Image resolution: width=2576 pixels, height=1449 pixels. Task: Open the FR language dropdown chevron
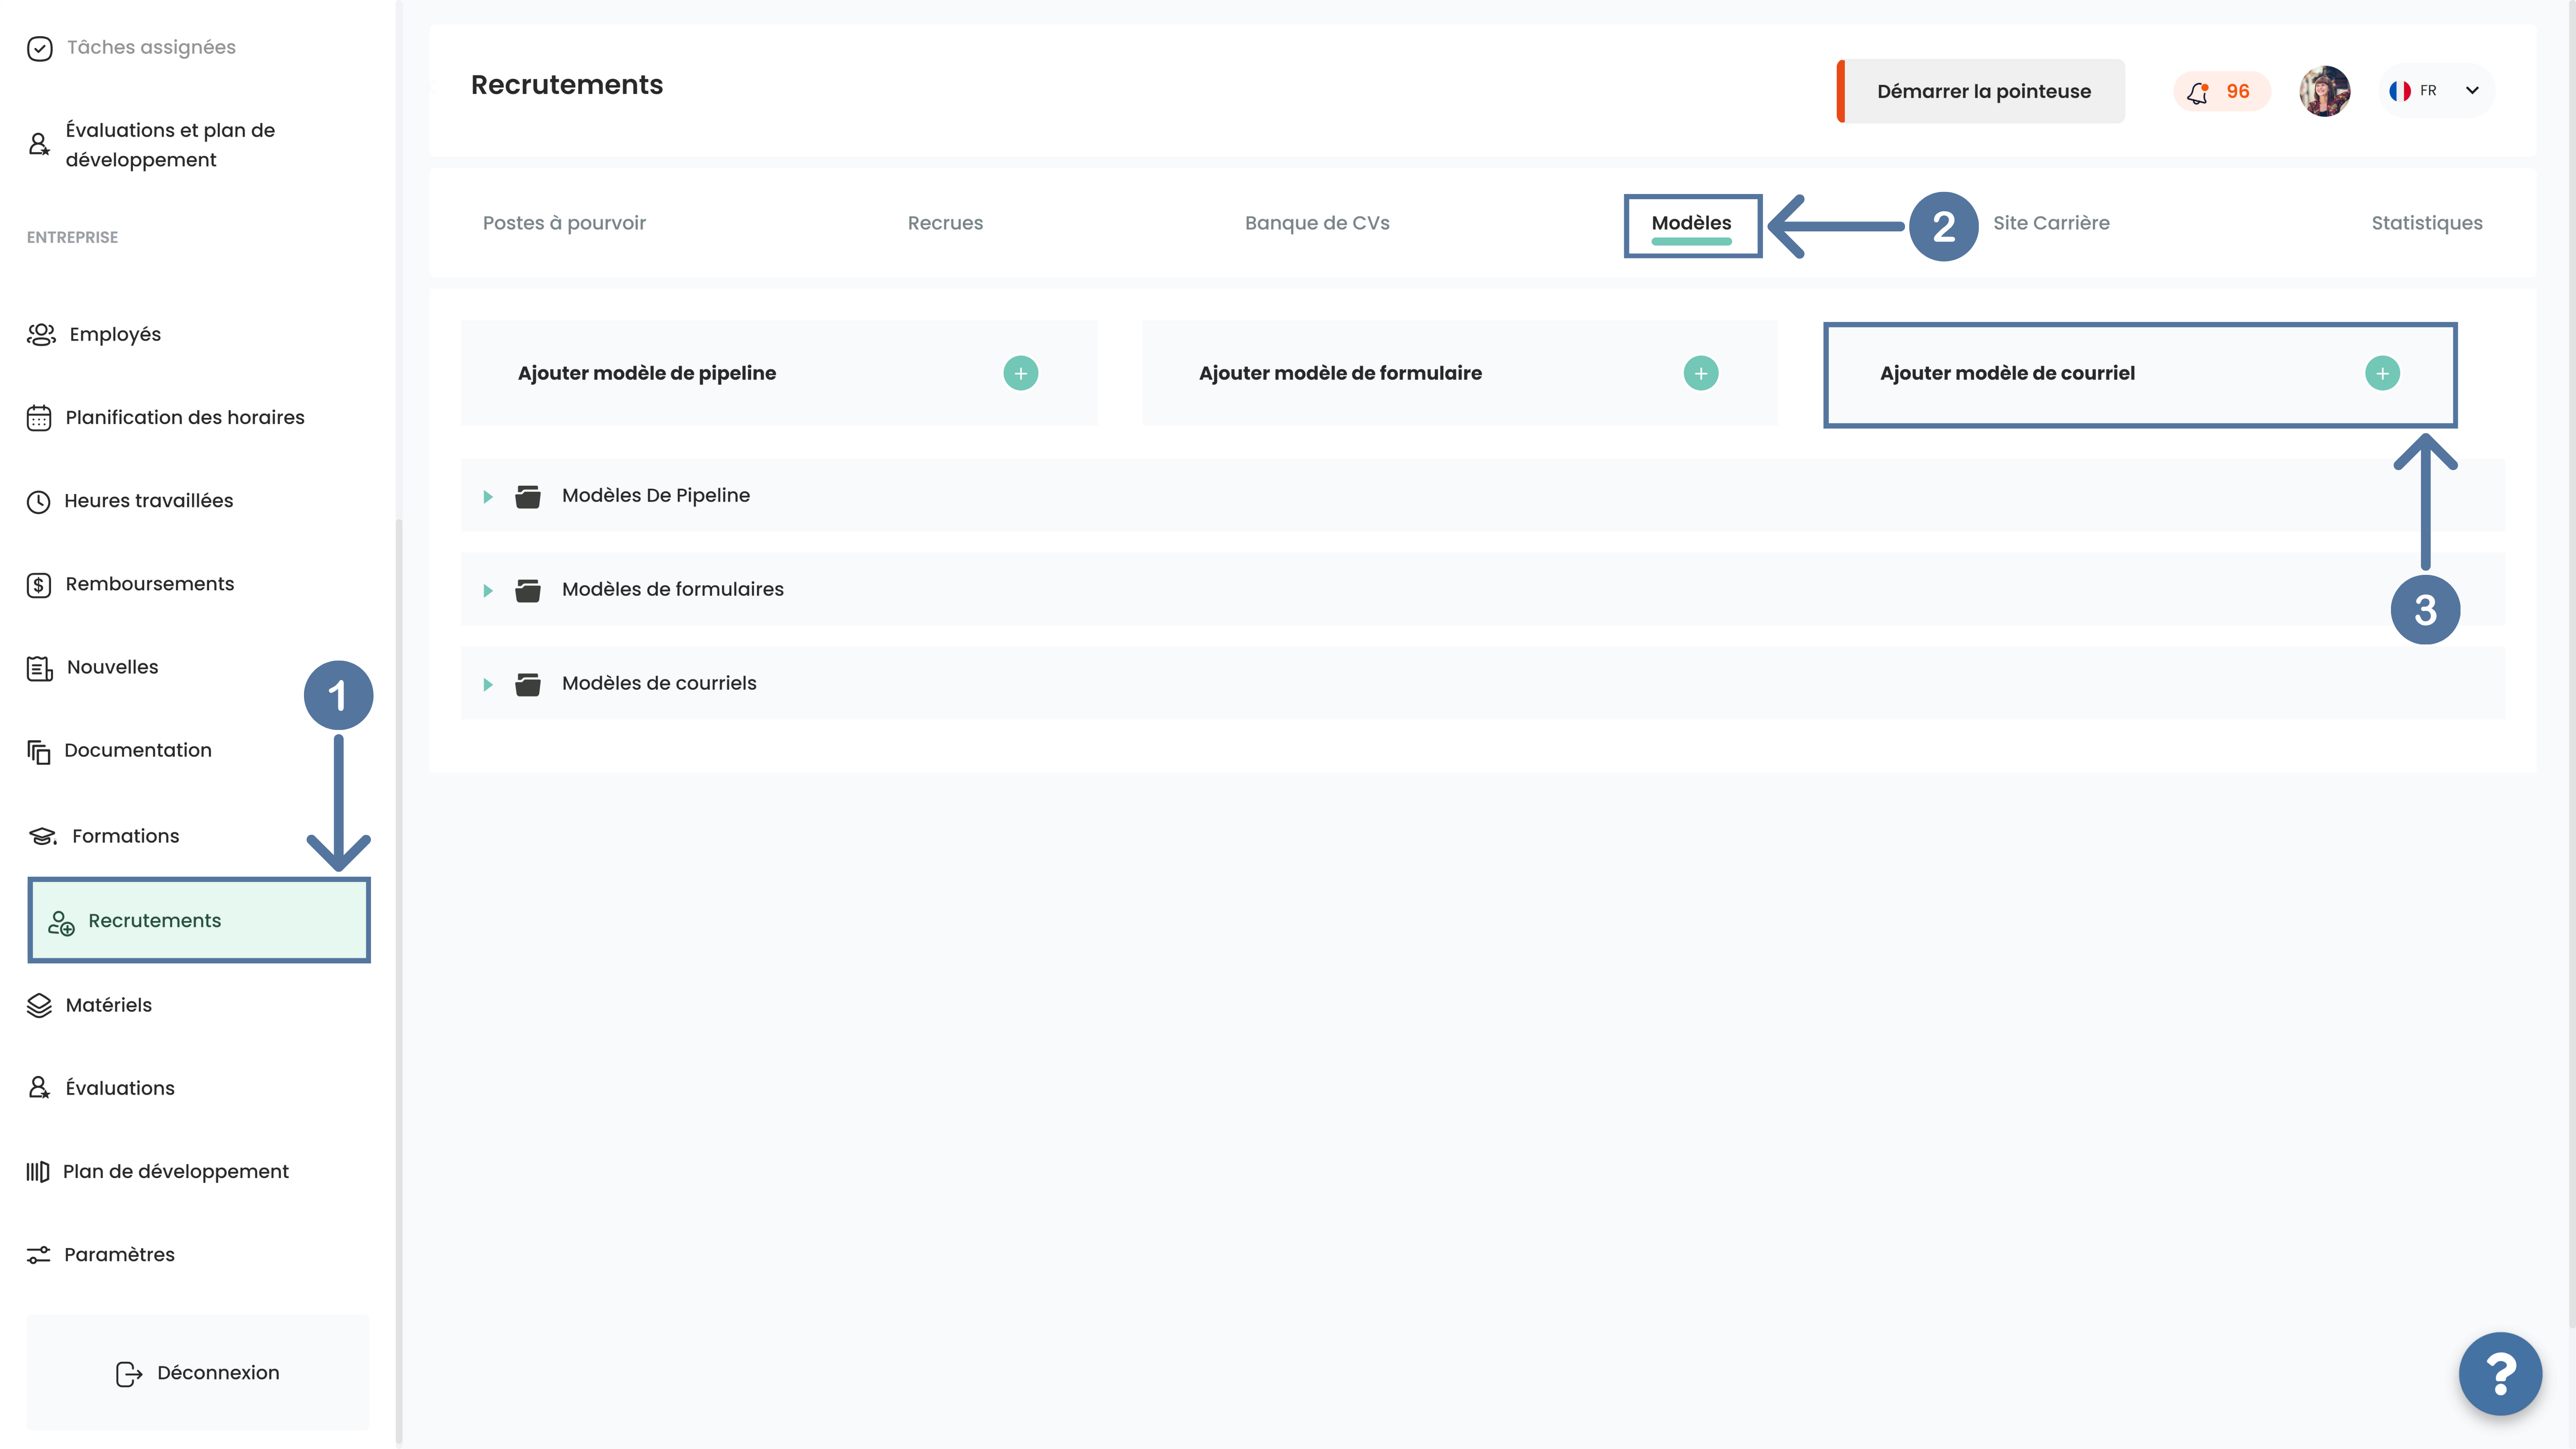coord(2472,91)
